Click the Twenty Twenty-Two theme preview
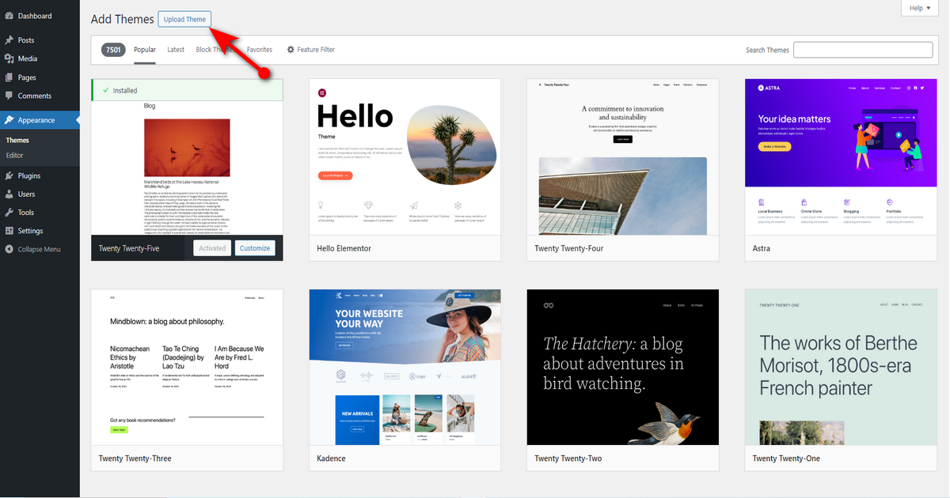 (622, 367)
